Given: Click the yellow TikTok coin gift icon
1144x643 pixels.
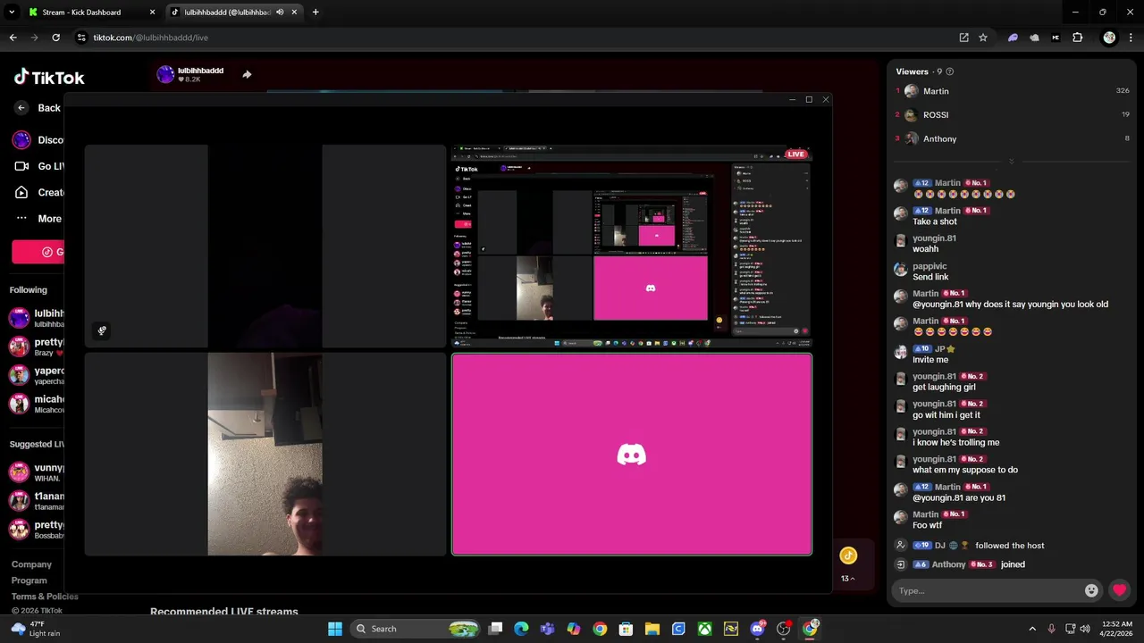Looking at the screenshot, I should pyautogui.click(x=848, y=555).
